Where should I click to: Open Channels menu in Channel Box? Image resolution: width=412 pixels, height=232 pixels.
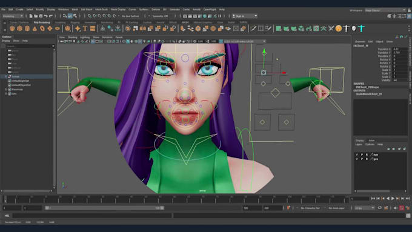click(360, 42)
